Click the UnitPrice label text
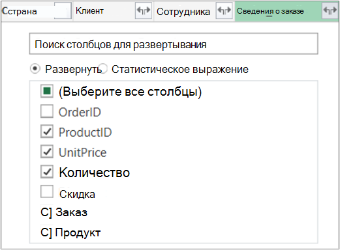This screenshot has height=250, width=340. (x=83, y=152)
